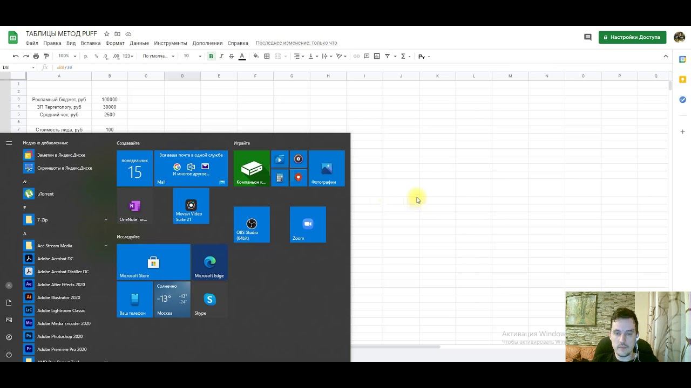The image size is (691, 388).
Task: Open Start menu Settings gear
Action: [9, 337]
